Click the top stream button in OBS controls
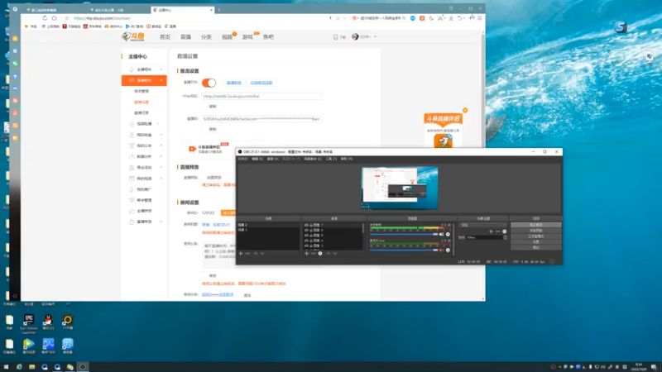 pyautogui.click(x=535, y=225)
